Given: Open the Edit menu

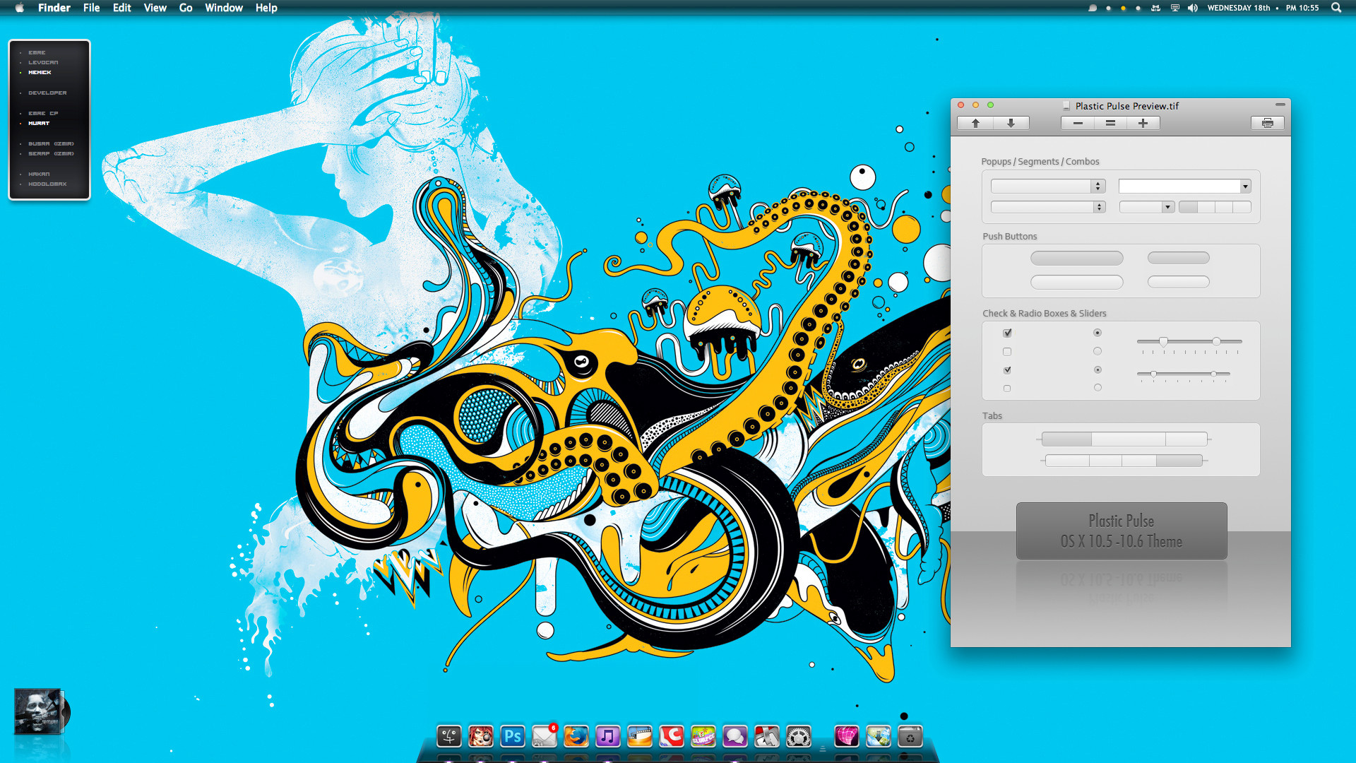Looking at the screenshot, I should [122, 8].
